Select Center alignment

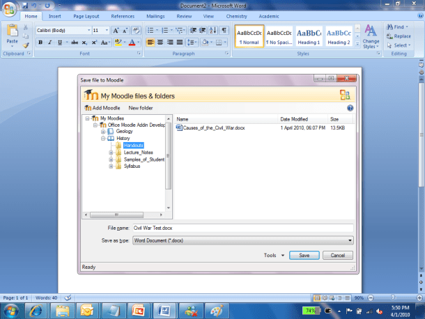click(160, 42)
